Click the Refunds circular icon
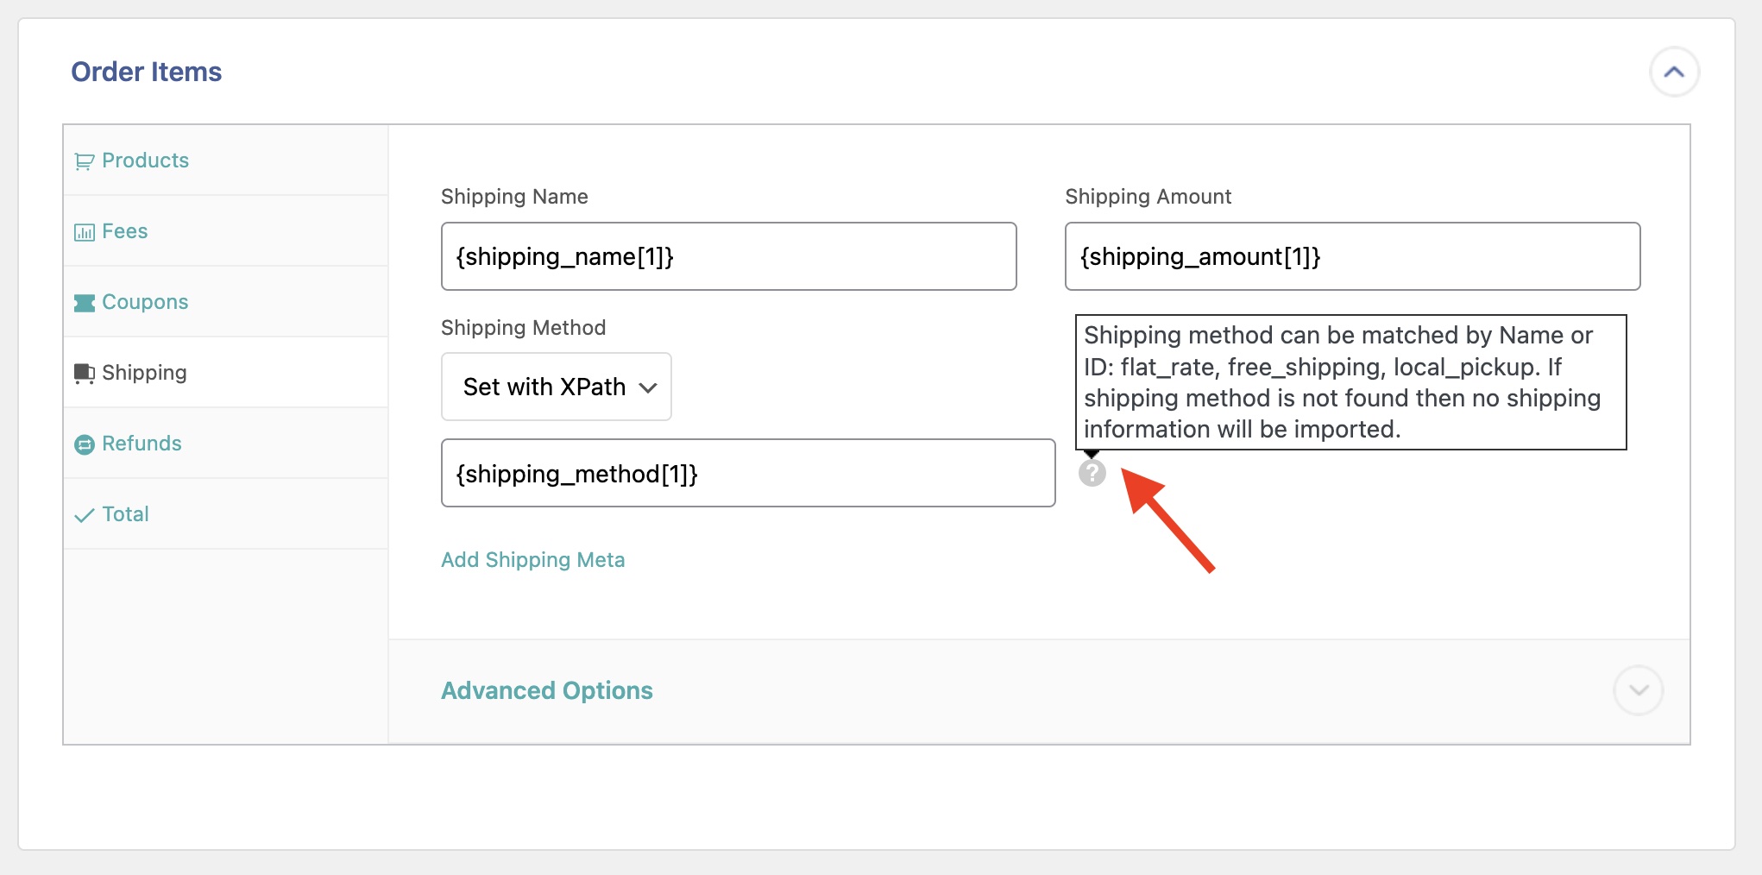This screenshot has width=1762, height=875. tap(84, 444)
